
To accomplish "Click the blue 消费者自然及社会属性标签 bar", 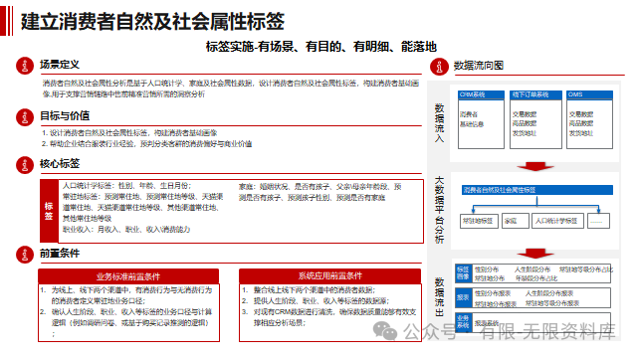I will coord(537,190).
